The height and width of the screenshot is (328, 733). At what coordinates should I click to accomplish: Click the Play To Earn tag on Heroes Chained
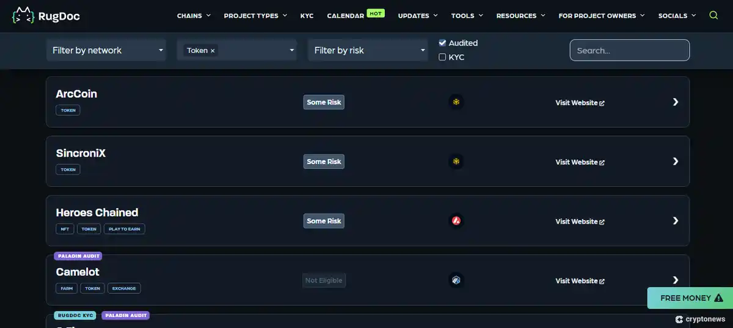[124, 229]
